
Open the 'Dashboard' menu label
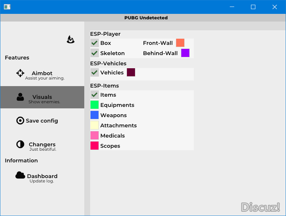(x=42, y=176)
